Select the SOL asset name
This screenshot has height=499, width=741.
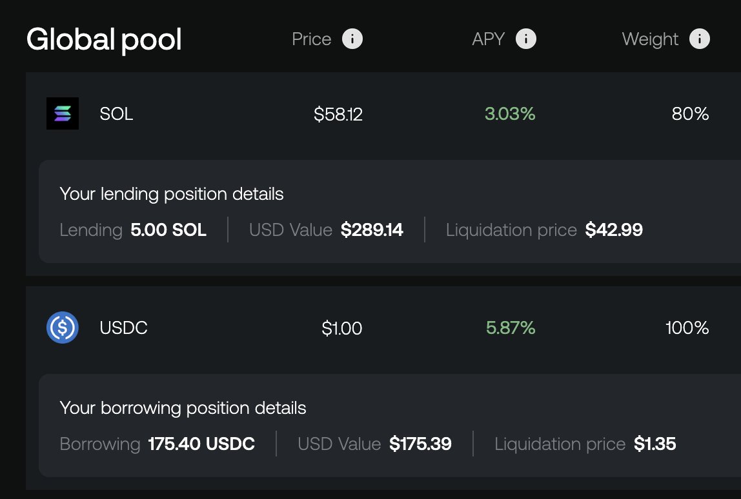116,114
